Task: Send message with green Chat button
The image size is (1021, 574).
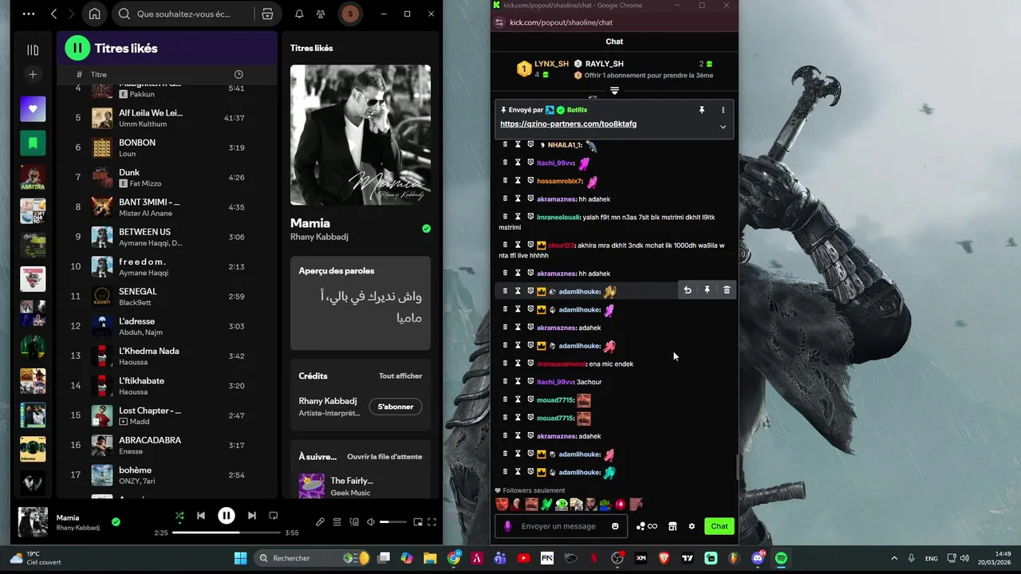Action: 719,526
